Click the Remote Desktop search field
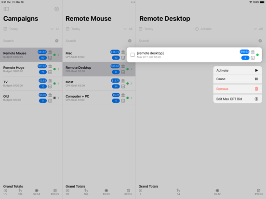 (x=198, y=41)
